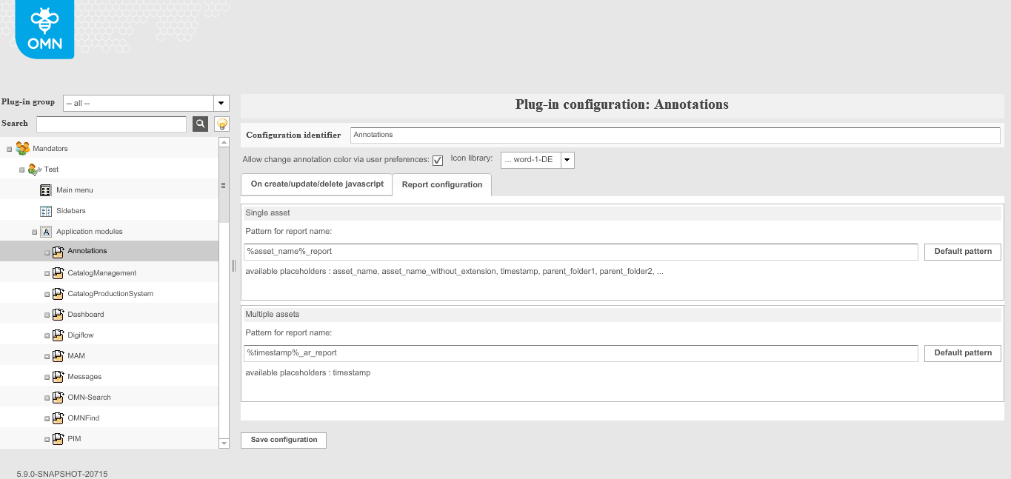
Task: Open the Icon library dropdown
Action: click(x=567, y=160)
